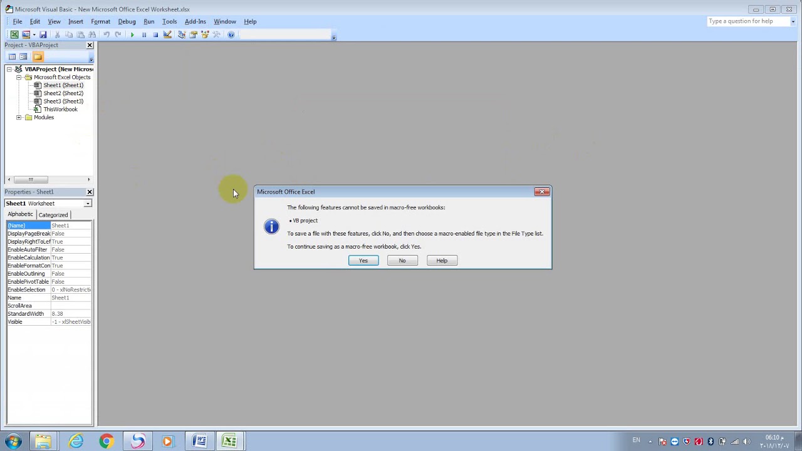This screenshot has height=451, width=802.
Task: Click the Break pause icon in toolbar
Action: coord(144,34)
